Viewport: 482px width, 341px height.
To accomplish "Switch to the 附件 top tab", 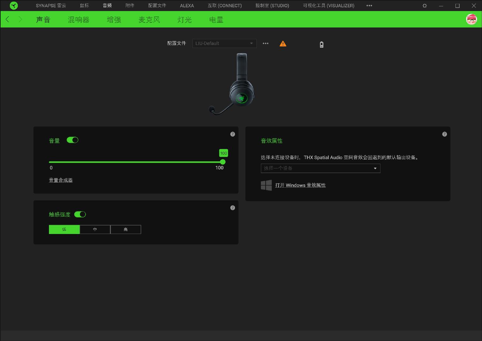I will pos(130,6).
